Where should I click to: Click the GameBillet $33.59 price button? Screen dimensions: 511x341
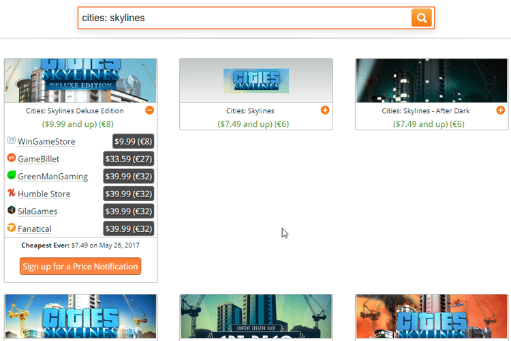pos(129,159)
